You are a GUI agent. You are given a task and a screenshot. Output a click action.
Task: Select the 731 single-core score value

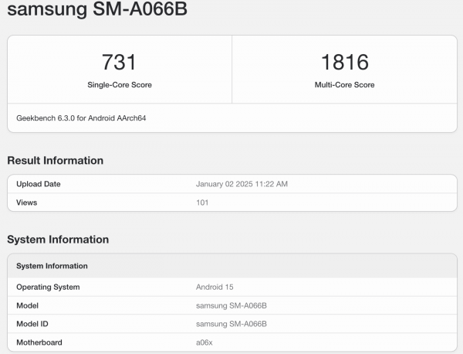(119, 62)
